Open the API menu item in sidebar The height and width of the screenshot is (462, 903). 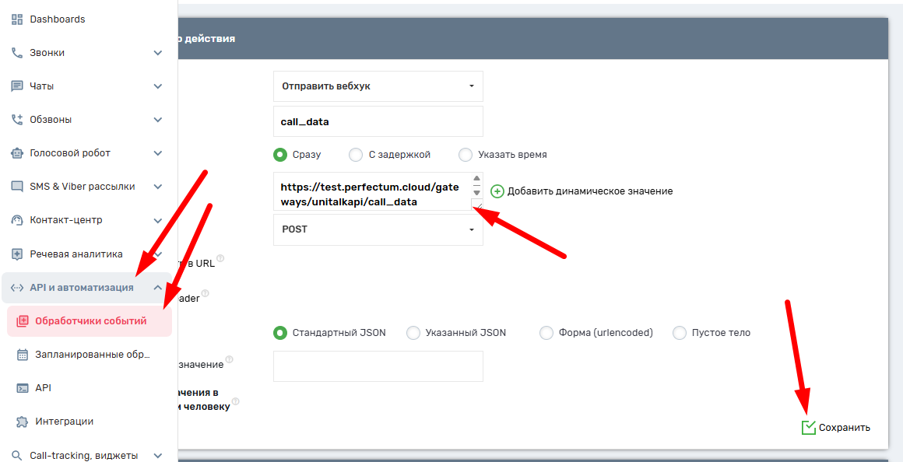pos(43,388)
